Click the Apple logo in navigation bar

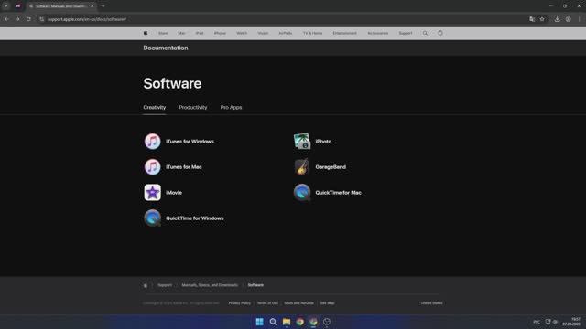click(x=146, y=33)
